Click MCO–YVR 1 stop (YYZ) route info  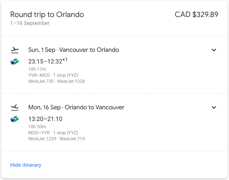[x=53, y=133]
